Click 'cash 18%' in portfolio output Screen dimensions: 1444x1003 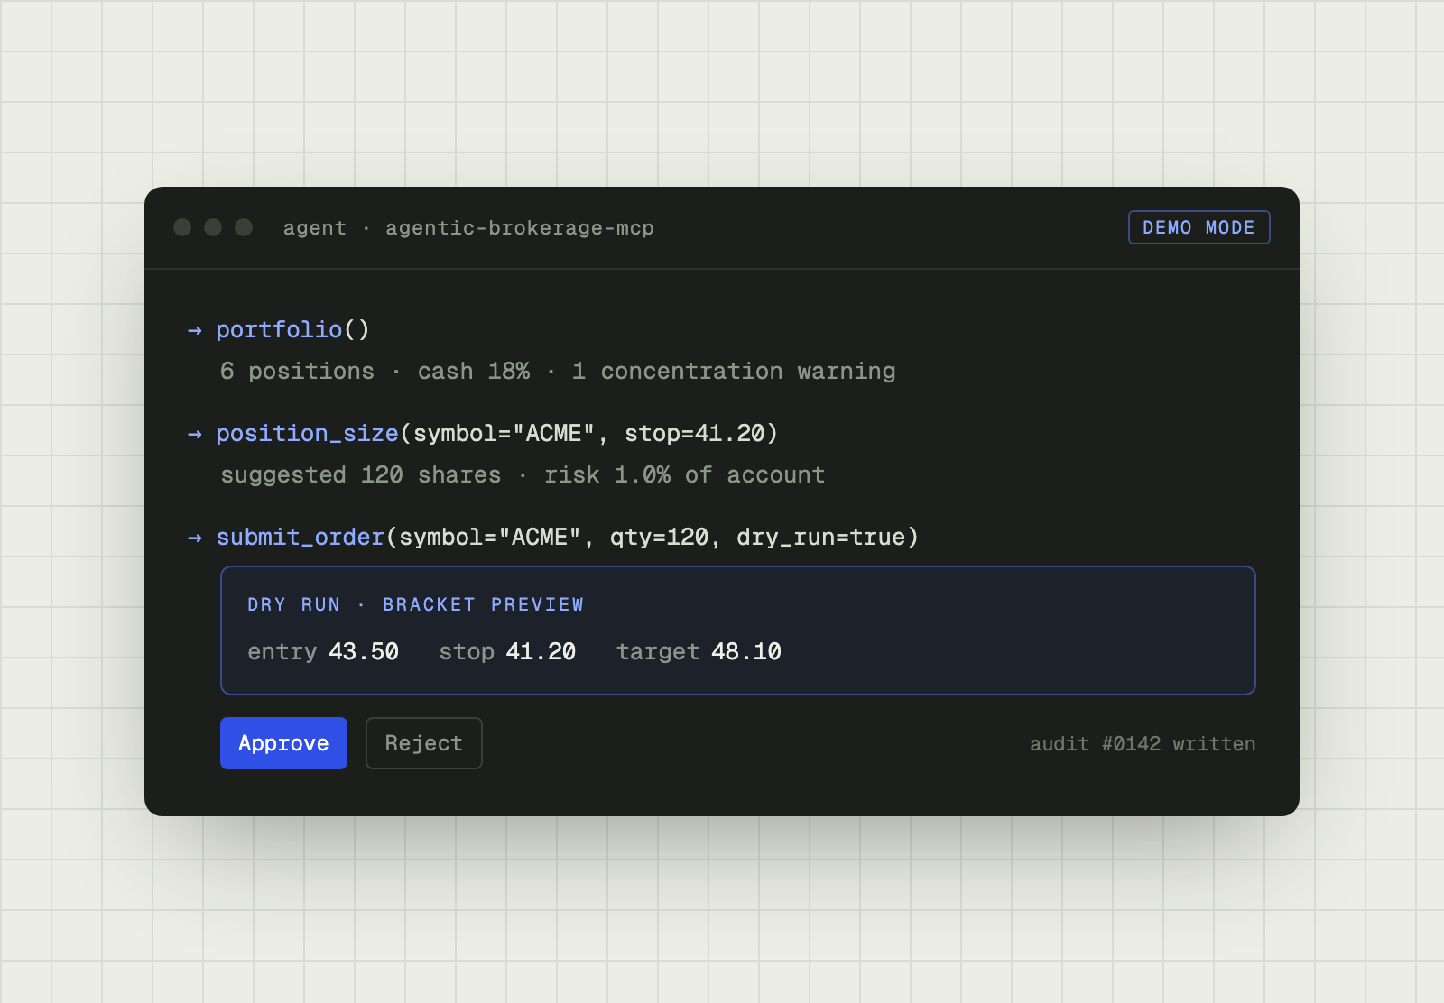tap(474, 372)
